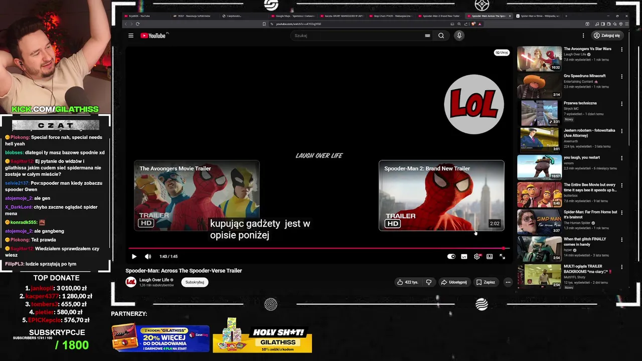642x361 pixels.
Task: Switch to Spooder-Man 2: Brand New Trailer tab
Action: click(439, 16)
